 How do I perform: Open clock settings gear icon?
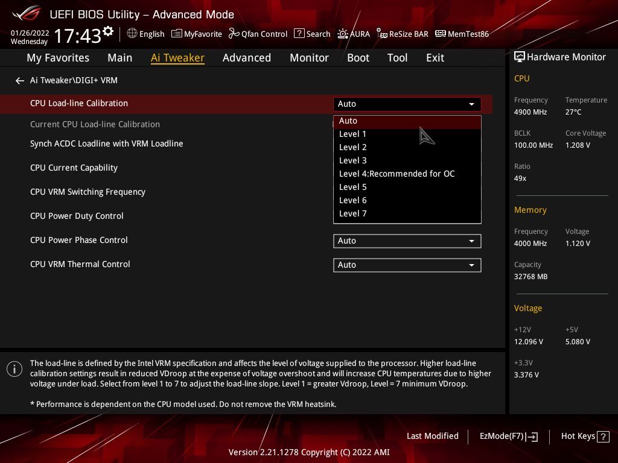click(108, 31)
